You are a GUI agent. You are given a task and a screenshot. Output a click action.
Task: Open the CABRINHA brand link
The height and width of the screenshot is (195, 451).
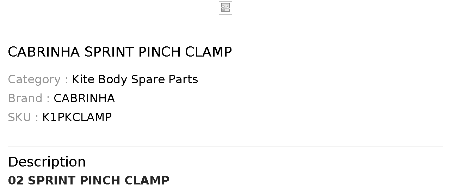84,98
